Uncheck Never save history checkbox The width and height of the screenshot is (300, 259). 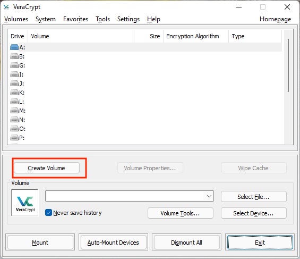(48, 213)
